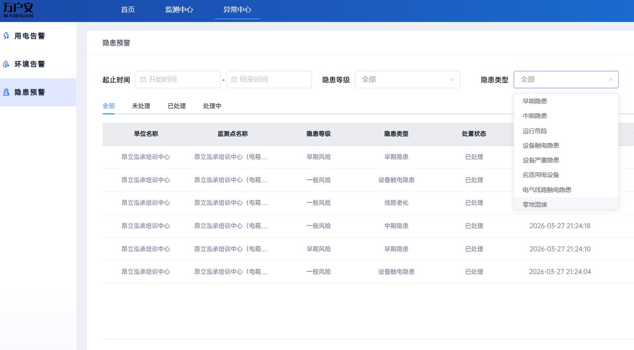Click the 环境告警 sidebar droplet icon
The image size is (634, 350).
6,64
